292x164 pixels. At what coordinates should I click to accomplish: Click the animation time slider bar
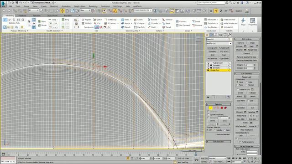pyautogui.click(x=193, y=150)
